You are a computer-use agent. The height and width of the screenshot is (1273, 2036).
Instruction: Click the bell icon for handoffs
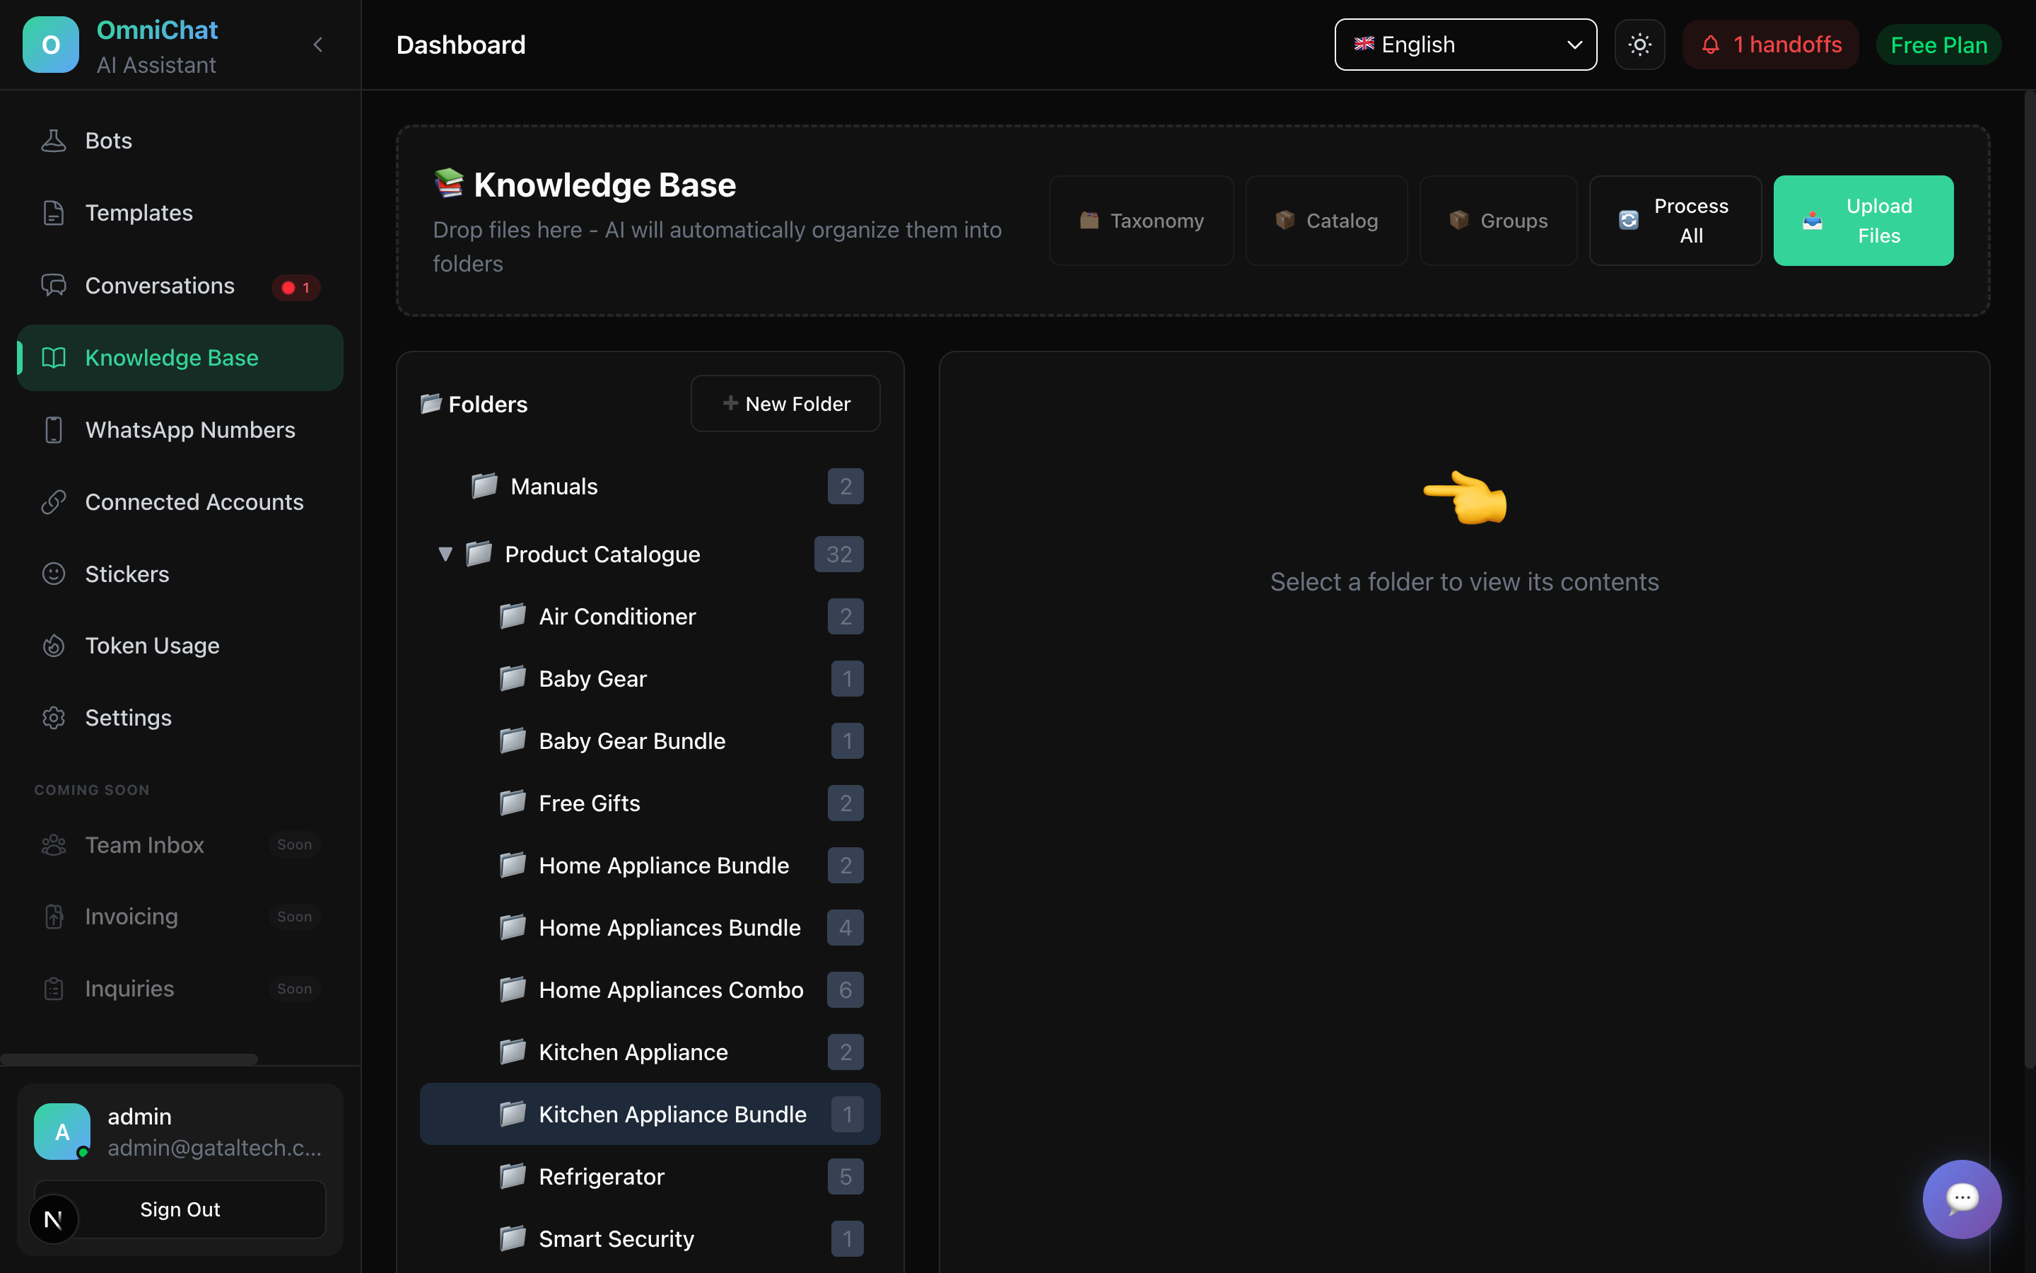coord(1710,45)
